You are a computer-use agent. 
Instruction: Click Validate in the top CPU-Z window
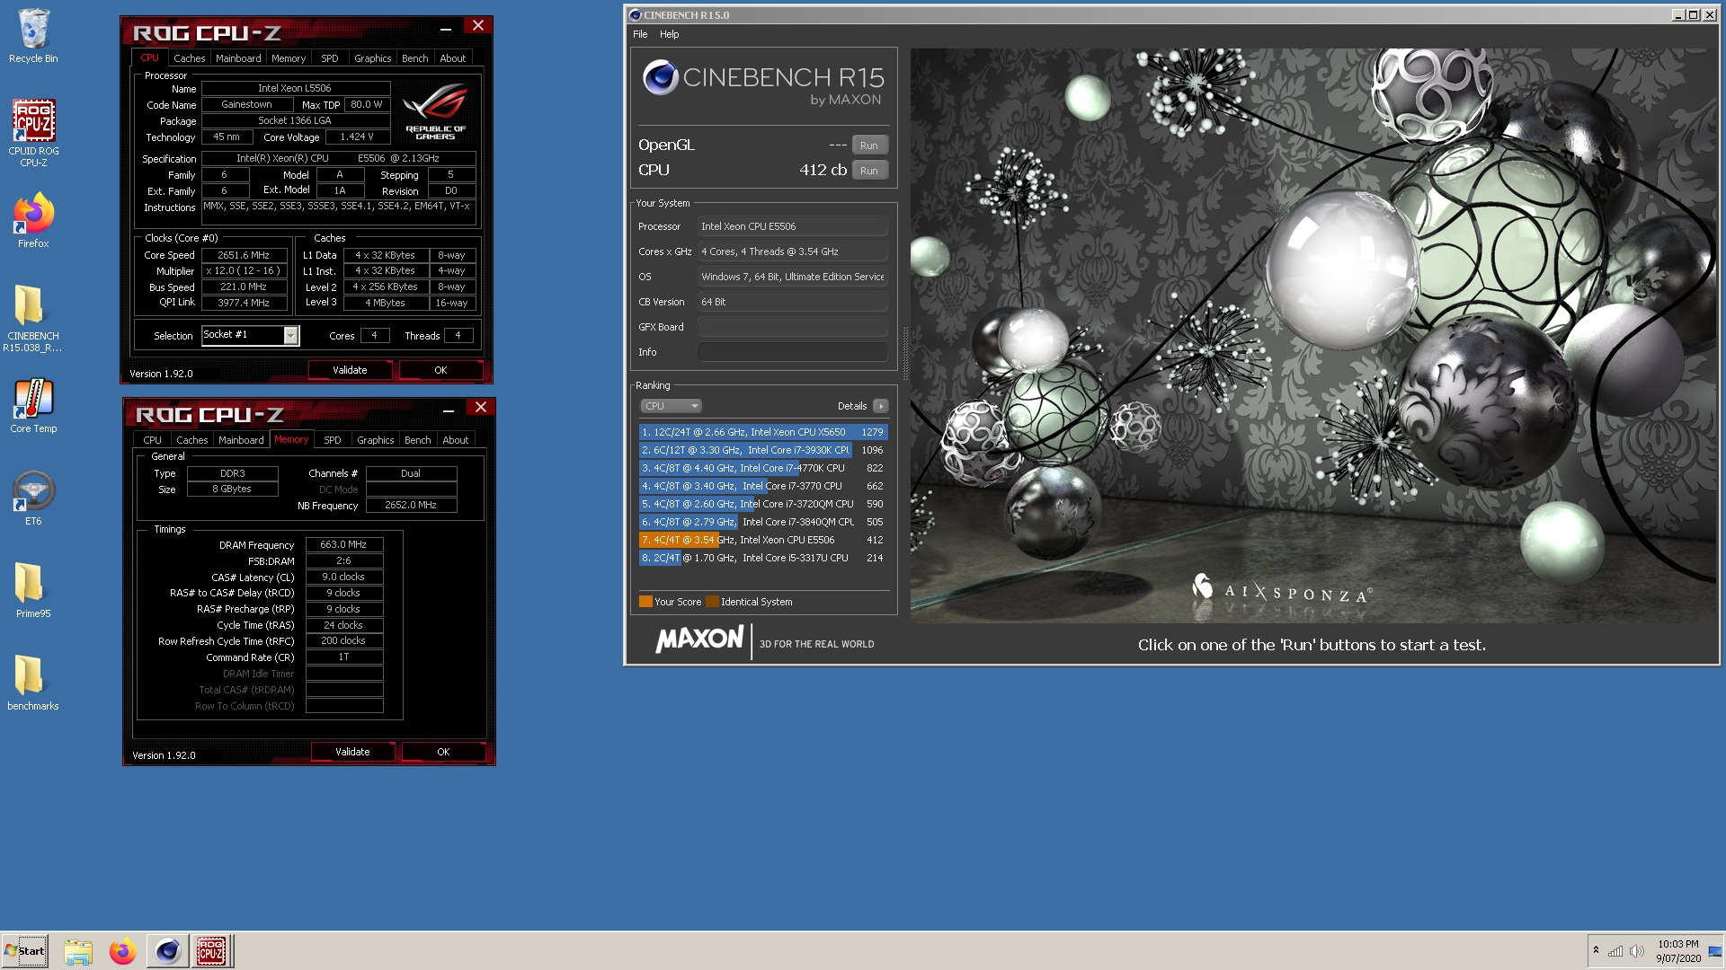tap(351, 370)
